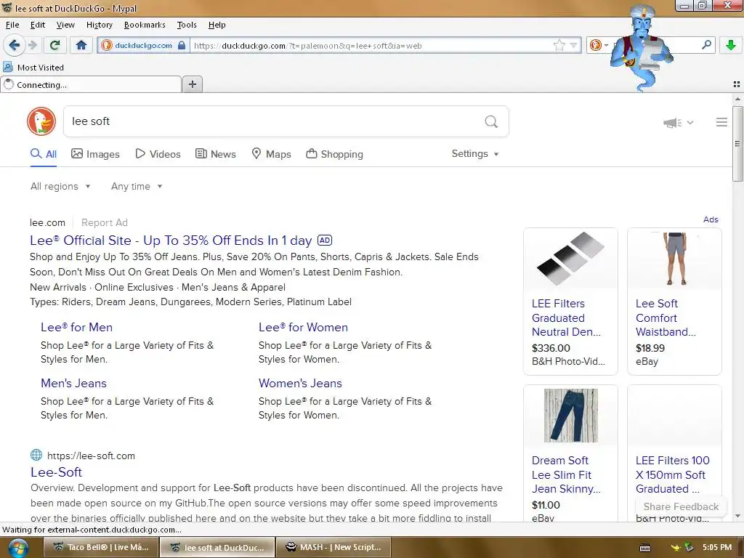Open the Dream Soft Lee jeans thumbnail
The width and height of the screenshot is (744, 558).
[x=571, y=416]
